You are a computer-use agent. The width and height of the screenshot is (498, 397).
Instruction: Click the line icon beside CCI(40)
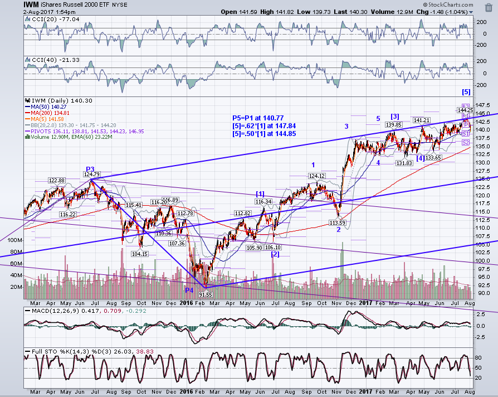pyautogui.click(x=28, y=60)
